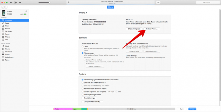This screenshot has height=112, width=221.
Task: Click the fast-forward playback button
Action: 20,3
